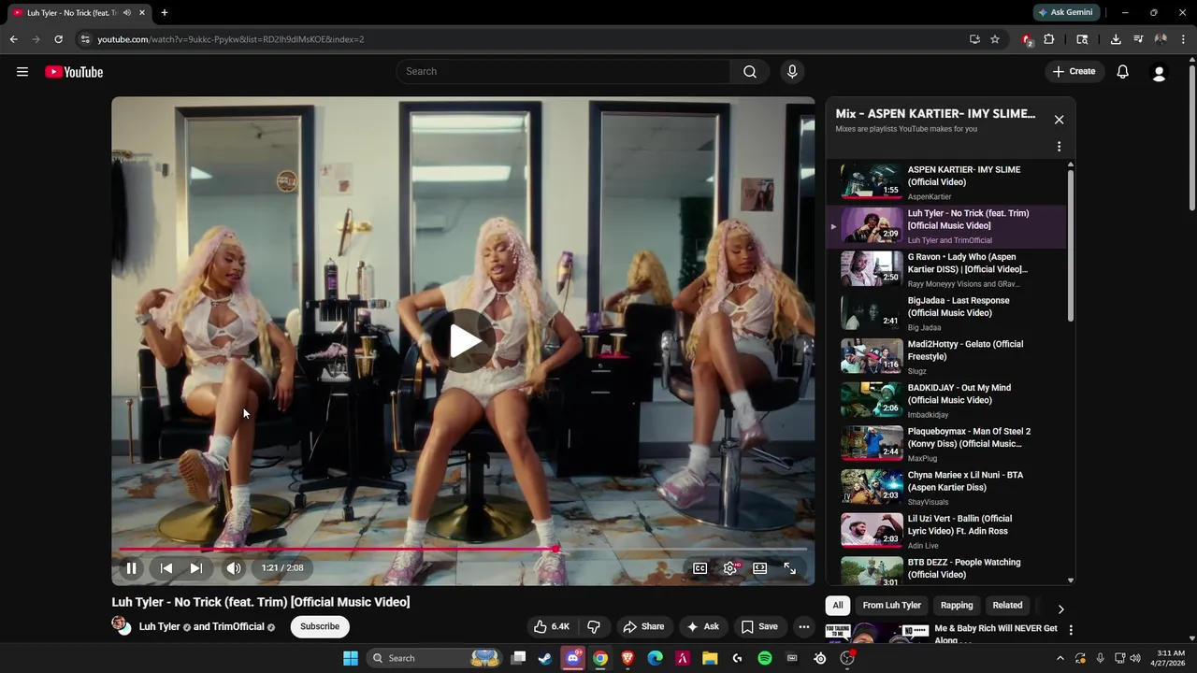Open Create menu
Screen dimensions: 1197x673
coord(1074,71)
